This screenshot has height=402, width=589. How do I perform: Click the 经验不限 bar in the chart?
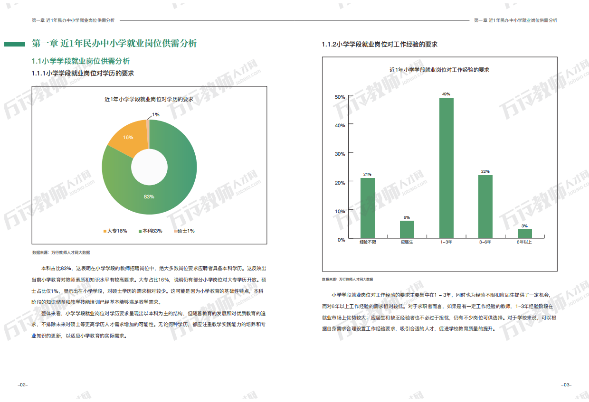[368, 208]
